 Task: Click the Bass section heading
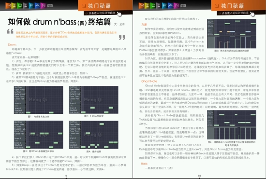145,164
